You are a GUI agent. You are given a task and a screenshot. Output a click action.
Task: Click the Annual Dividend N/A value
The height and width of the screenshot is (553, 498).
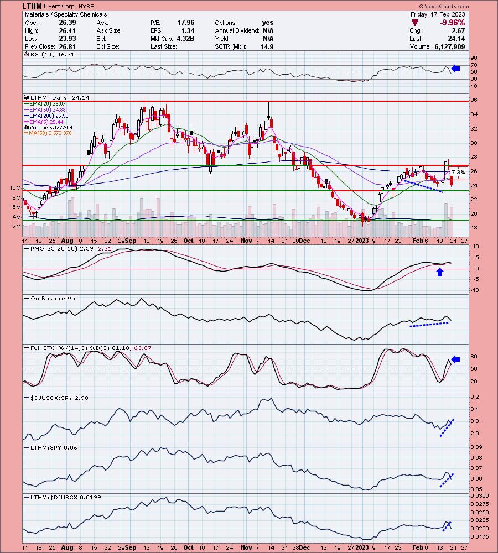coord(268,30)
